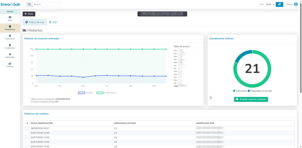Click the 18/09/2026 00:07 row date
The width and height of the screenshot is (302, 148).
(40, 128)
